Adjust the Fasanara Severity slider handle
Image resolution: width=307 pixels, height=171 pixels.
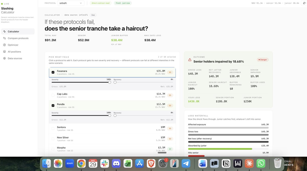(x=109, y=82)
